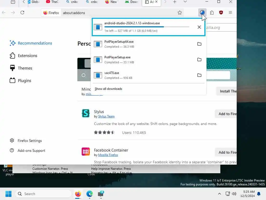Select Plugins in the sidebar
266x200 pixels.
coord(20,81)
